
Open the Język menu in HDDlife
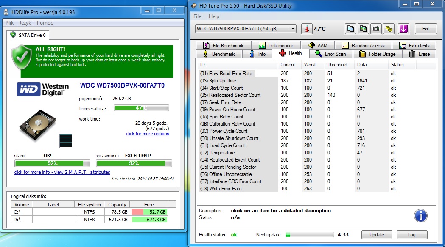click(x=25, y=23)
